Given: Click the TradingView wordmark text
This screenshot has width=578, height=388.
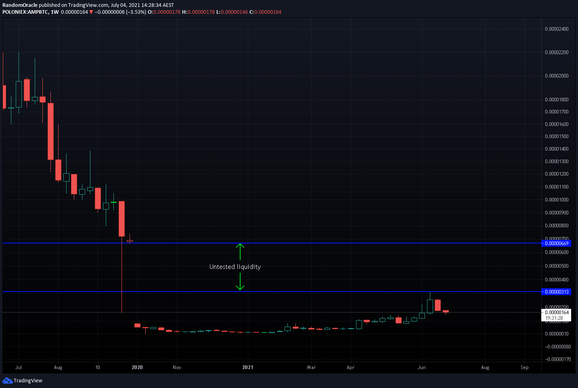Looking at the screenshot, I should [28, 380].
